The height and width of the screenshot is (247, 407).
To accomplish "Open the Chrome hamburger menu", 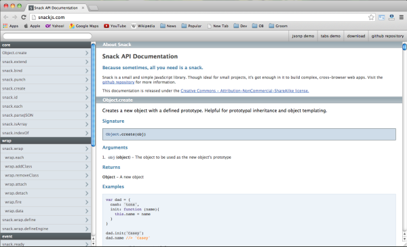I will 402,18.
